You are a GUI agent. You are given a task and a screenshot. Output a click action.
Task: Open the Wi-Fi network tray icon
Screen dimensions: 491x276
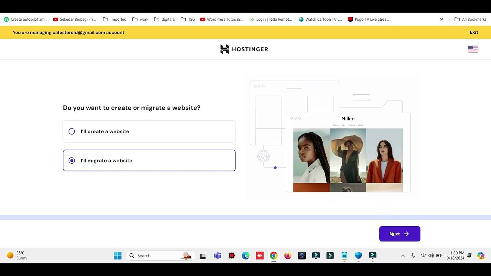pyautogui.click(x=423, y=256)
